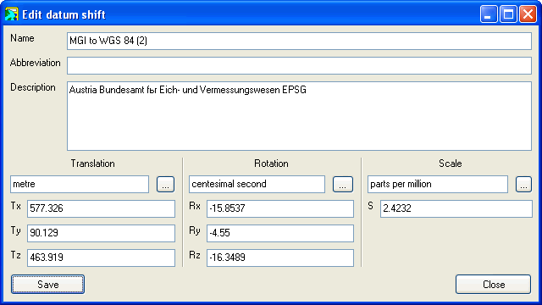
Task: Focus the empty Abbreviation field
Action: pyautogui.click(x=299, y=66)
